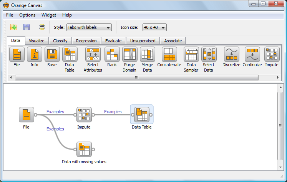Click input connector of Data with mssing values

point(75,149)
